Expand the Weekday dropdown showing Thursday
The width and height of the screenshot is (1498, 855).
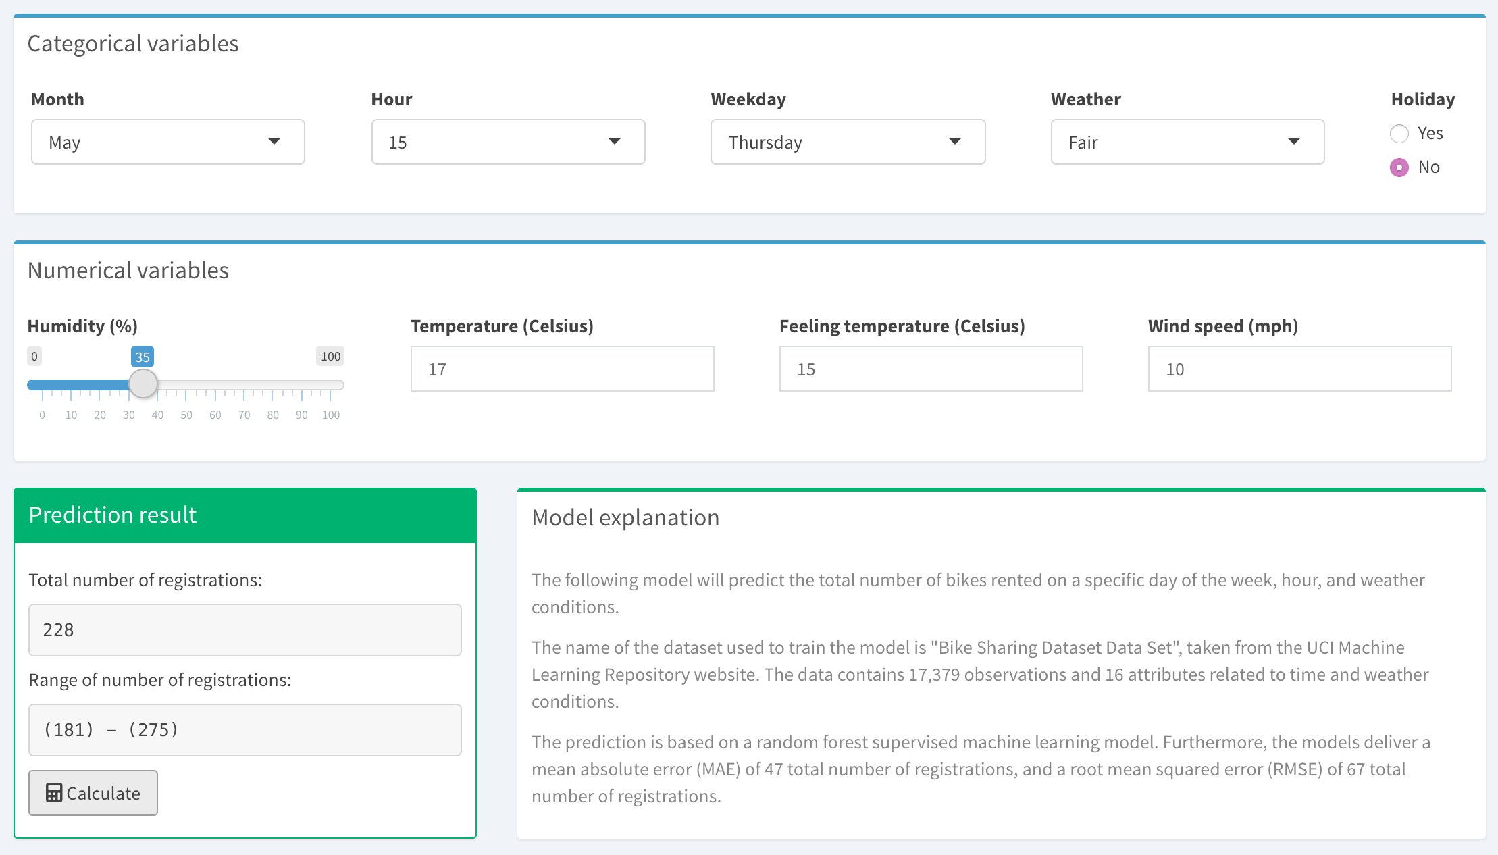click(848, 142)
